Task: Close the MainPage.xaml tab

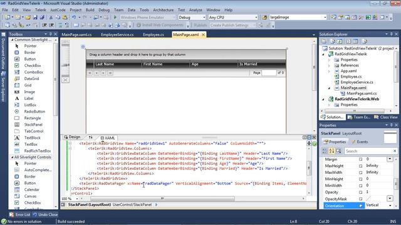Action: [x=203, y=35]
